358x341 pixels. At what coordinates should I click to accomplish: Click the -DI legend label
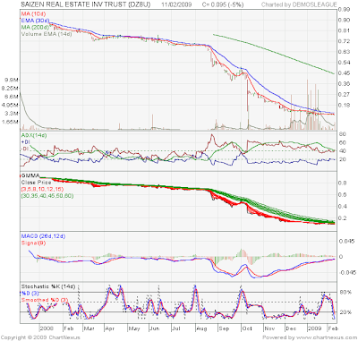click(25, 149)
